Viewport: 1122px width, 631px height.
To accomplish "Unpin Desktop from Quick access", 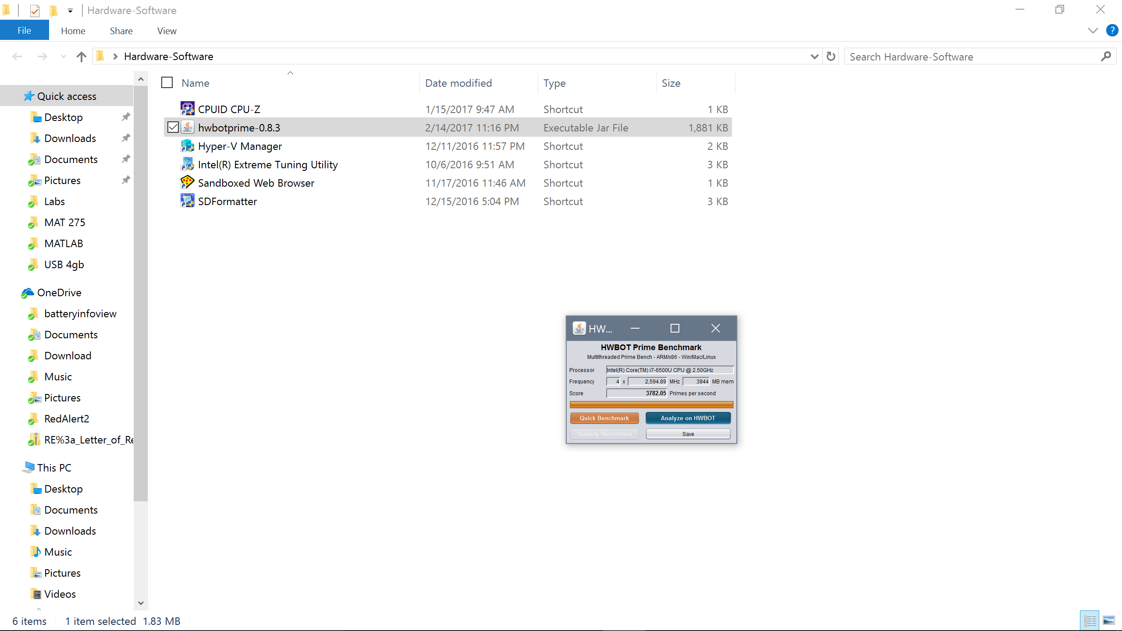I will tap(126, 117).
